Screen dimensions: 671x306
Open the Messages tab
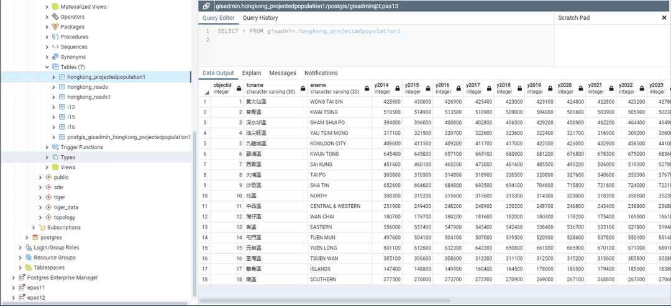point(283,73)
